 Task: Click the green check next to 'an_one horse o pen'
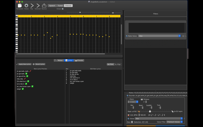tap(33, 86)
